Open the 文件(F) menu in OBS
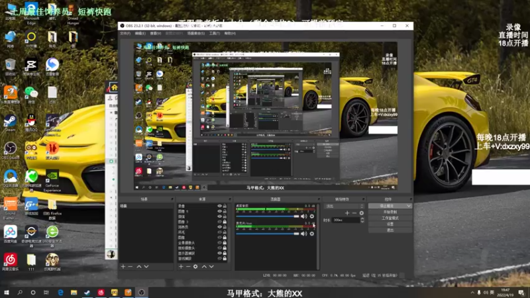 click(125, 34)
